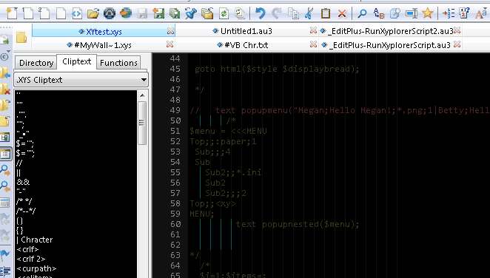The width and height of the screenshot is (490, 278).
Task: Open a file with the folder icon
Action: coord(93,13)
